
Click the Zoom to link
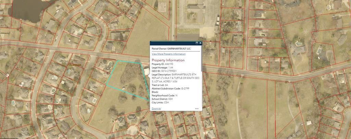tap(156, 108)
